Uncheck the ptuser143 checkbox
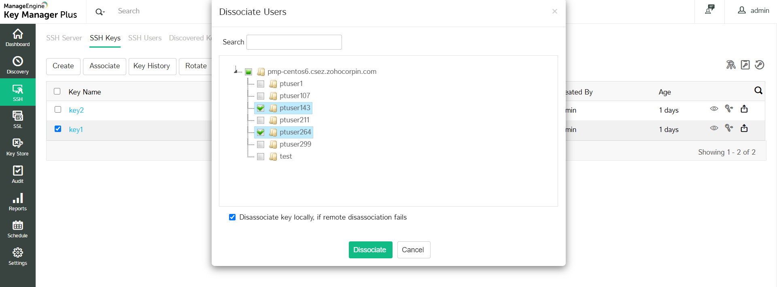777x287 pixels. coord(261,108)
